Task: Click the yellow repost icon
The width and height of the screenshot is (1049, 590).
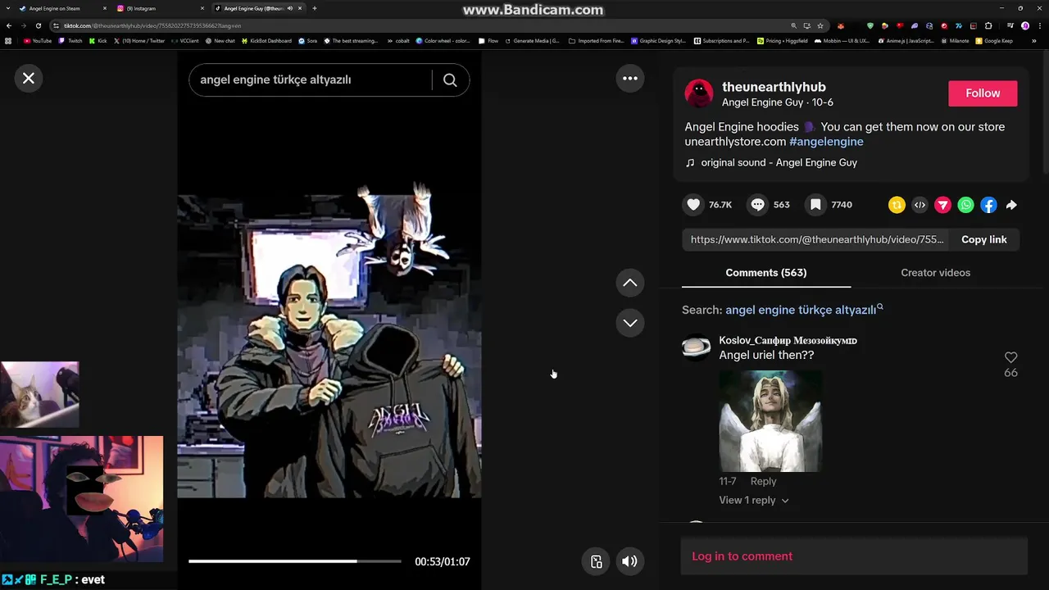Action: pos(897,205)
